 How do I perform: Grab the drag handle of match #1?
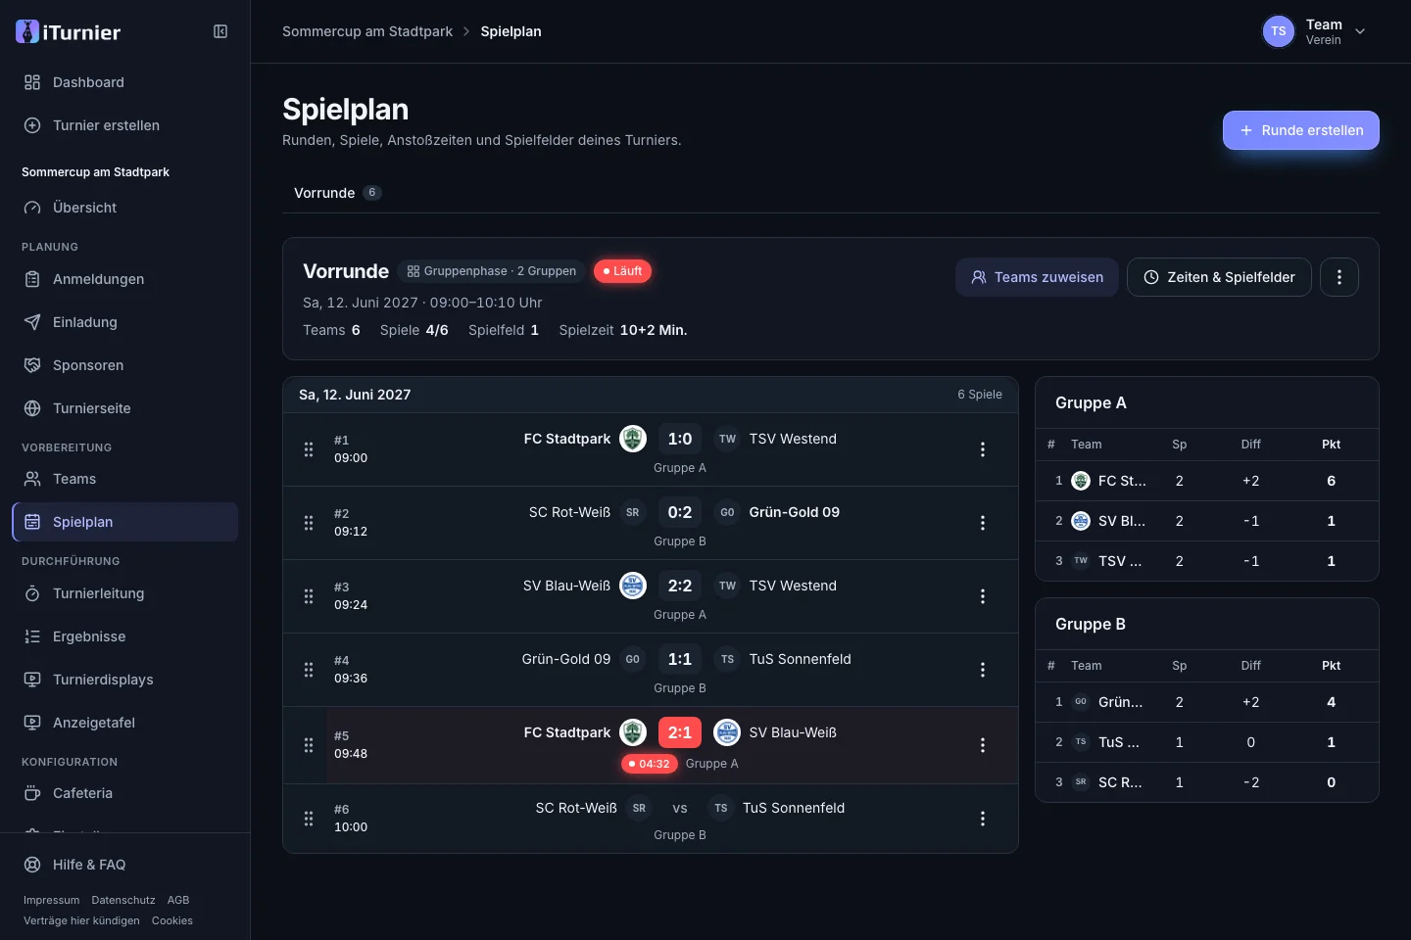click(x=309, y=449)
